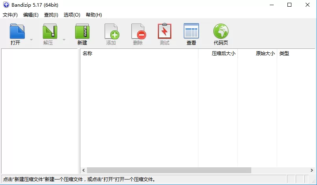Open the 文件(F) menu
Viewport: 317px width, 185px height.
tap(10, 15)
